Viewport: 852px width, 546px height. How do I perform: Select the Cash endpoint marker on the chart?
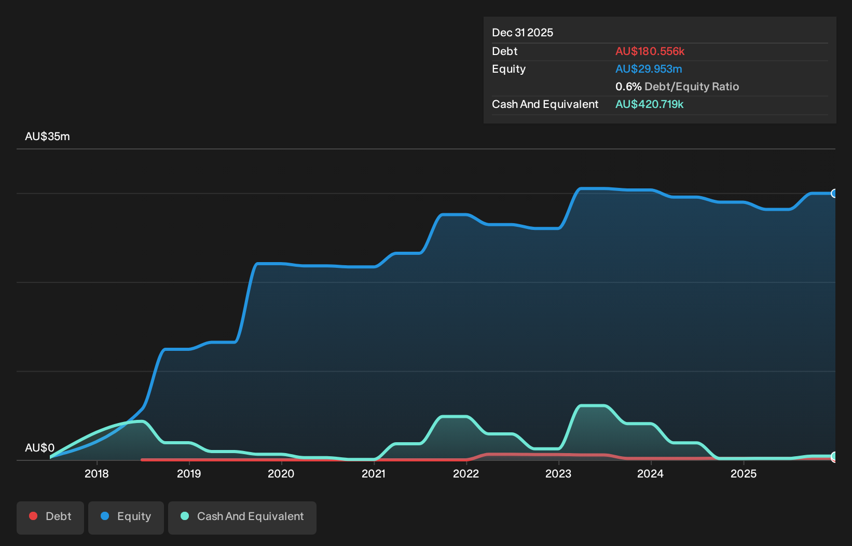(834, 457)
